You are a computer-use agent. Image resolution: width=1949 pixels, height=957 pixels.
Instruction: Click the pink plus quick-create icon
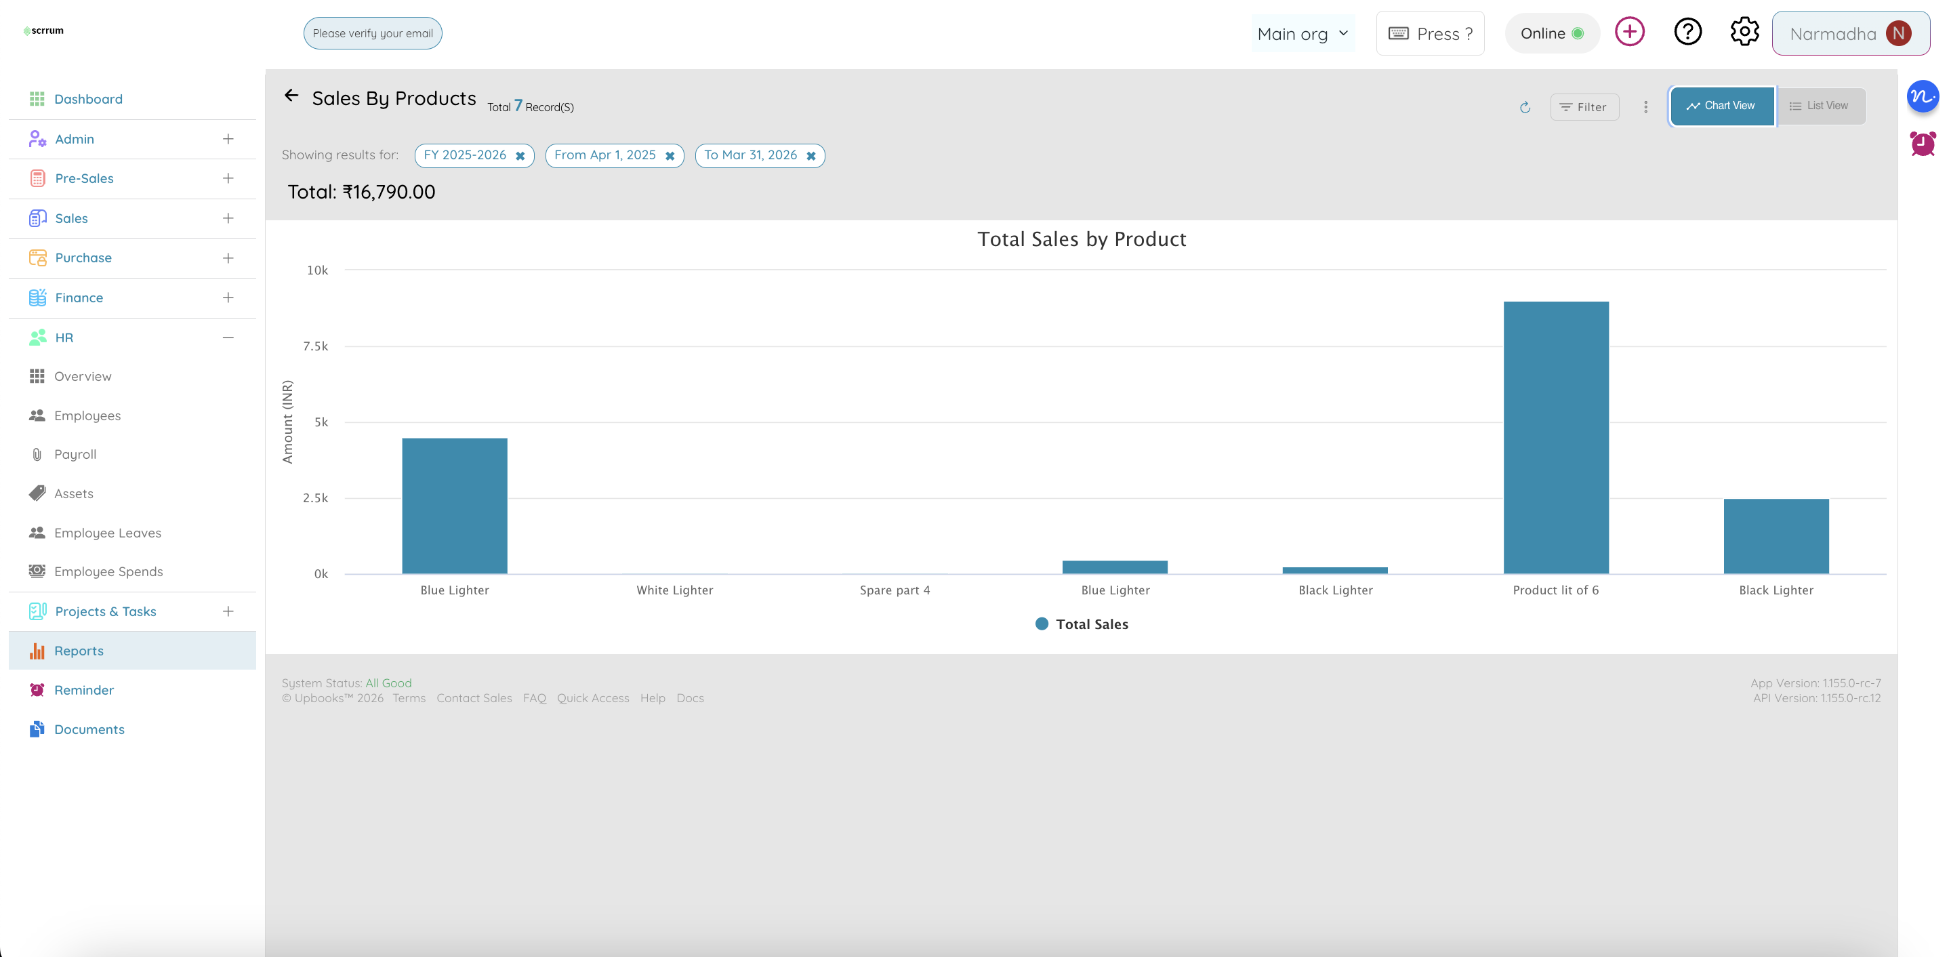click(x=1630, y=33)
